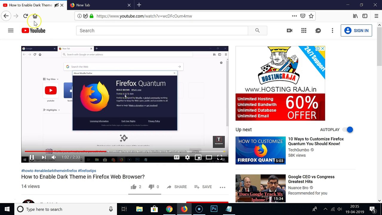This screenshot has height=215, width=382.
Task: Open the ad info icon on banner
Action: pyautogui.click(x=318, y=48)
